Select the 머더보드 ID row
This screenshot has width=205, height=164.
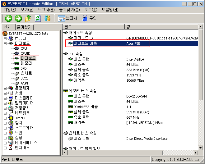133,38
